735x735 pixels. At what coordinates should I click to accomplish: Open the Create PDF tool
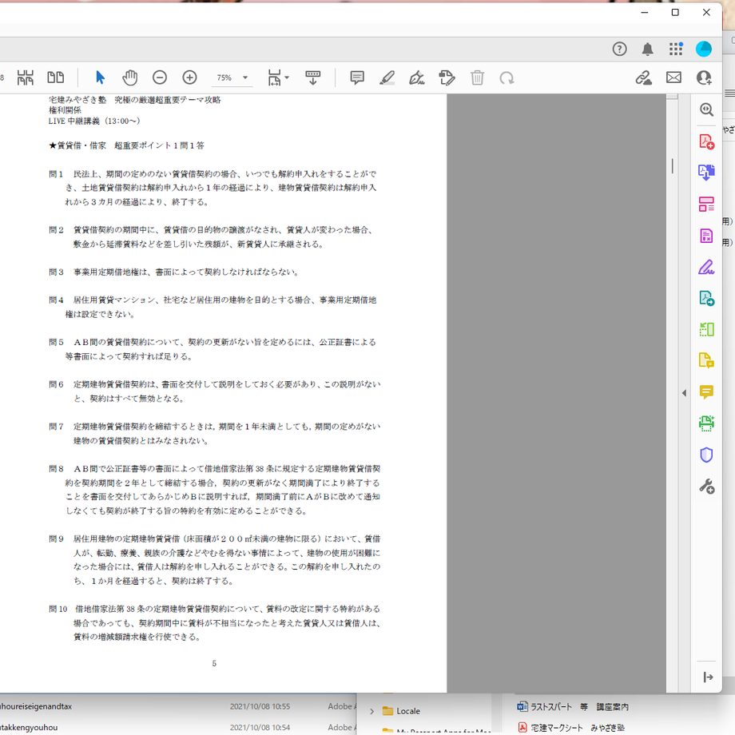click(706, 141)
